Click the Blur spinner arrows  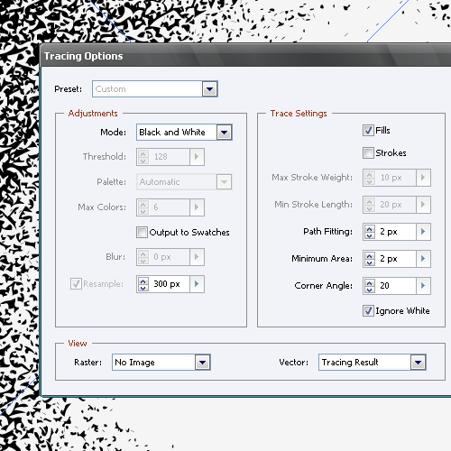(143, 257)
